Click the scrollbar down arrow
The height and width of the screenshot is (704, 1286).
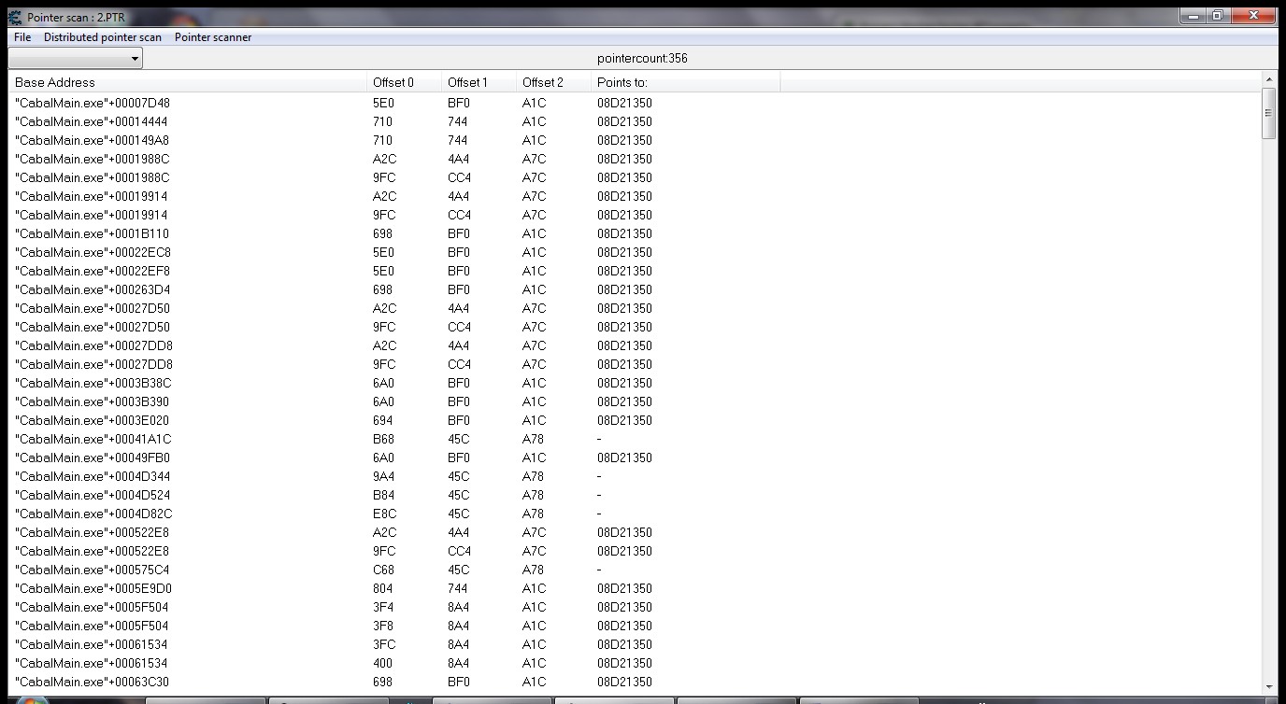coord(1268,686)
